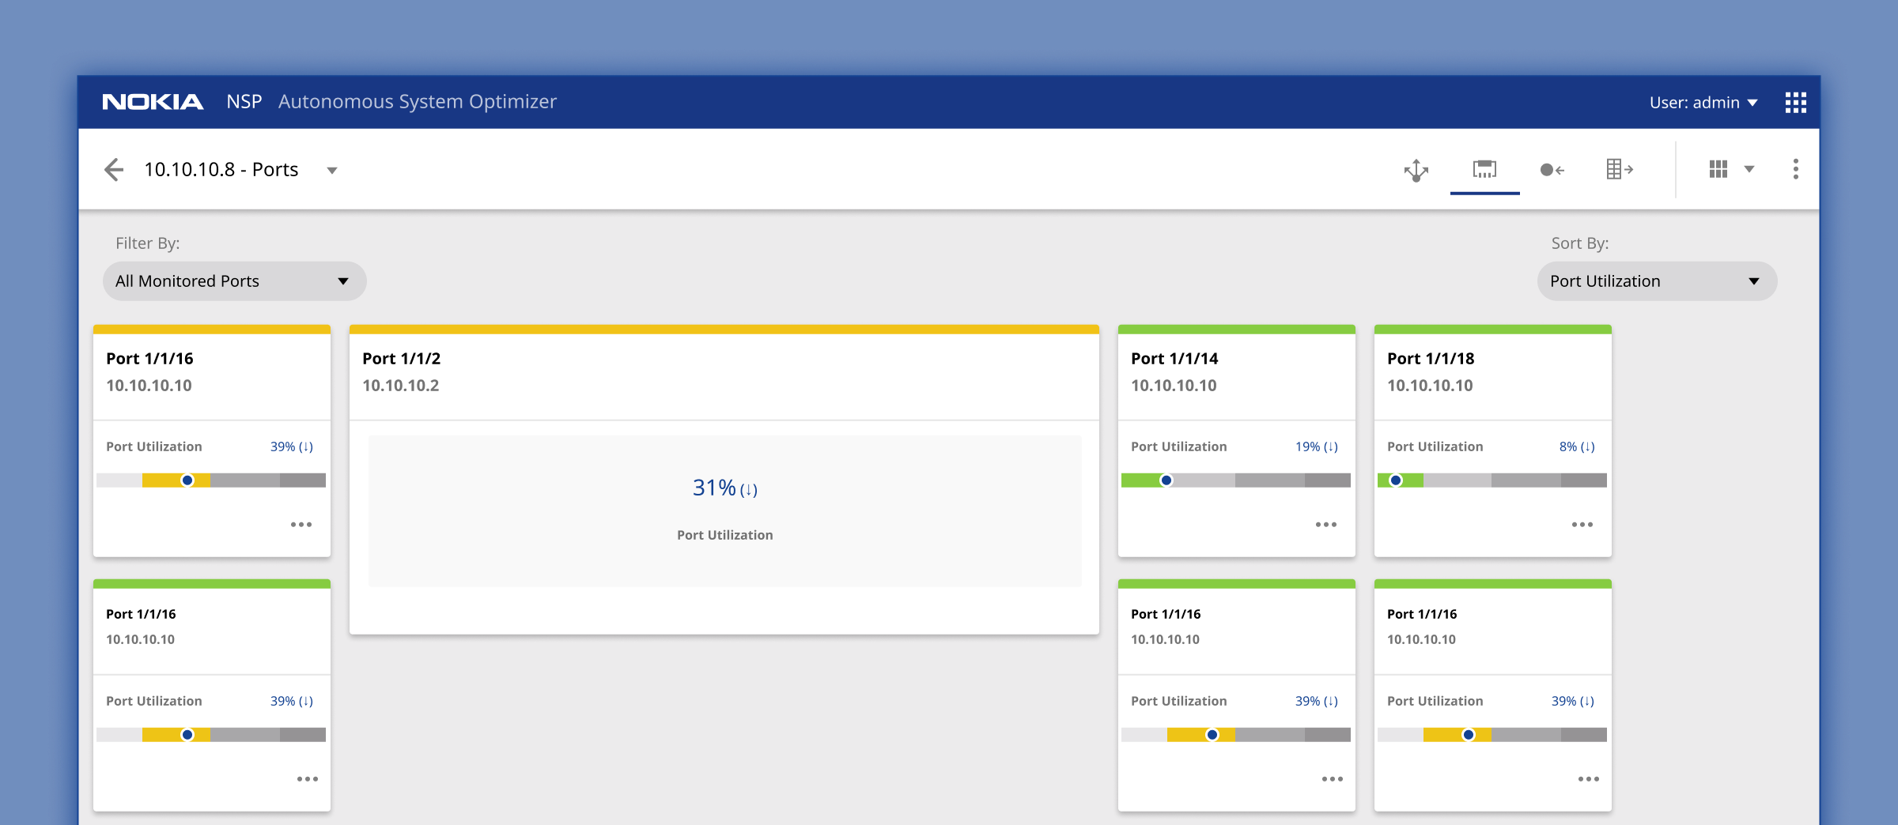Image resolution: width=1898 pixels, height=825 pixels.
Task: Select the Port 1/1/14 card title
Action: click(1174, 359)
